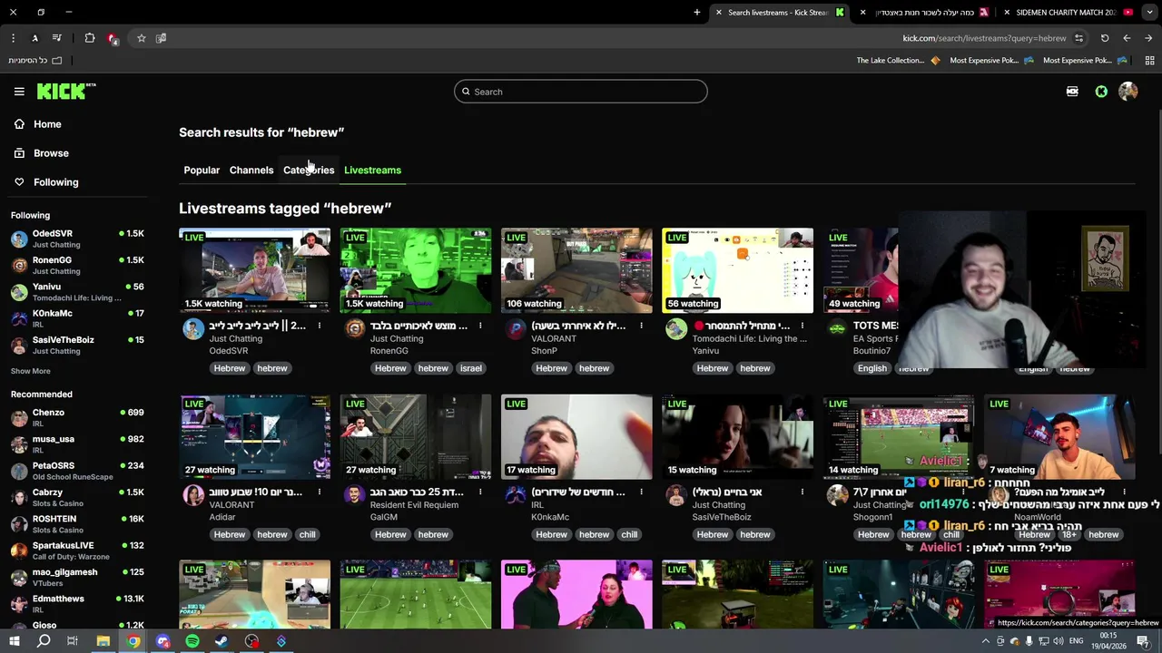Click the Kick search input field
Screen dimensions: 1162x653
click(581, 92)
